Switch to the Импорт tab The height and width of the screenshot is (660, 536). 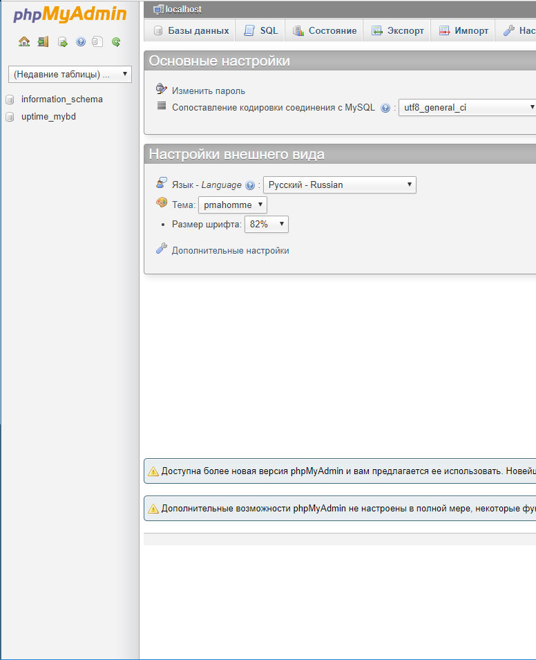[463, 30]
